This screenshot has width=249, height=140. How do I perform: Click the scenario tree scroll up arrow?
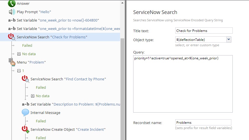pos(122,3)
